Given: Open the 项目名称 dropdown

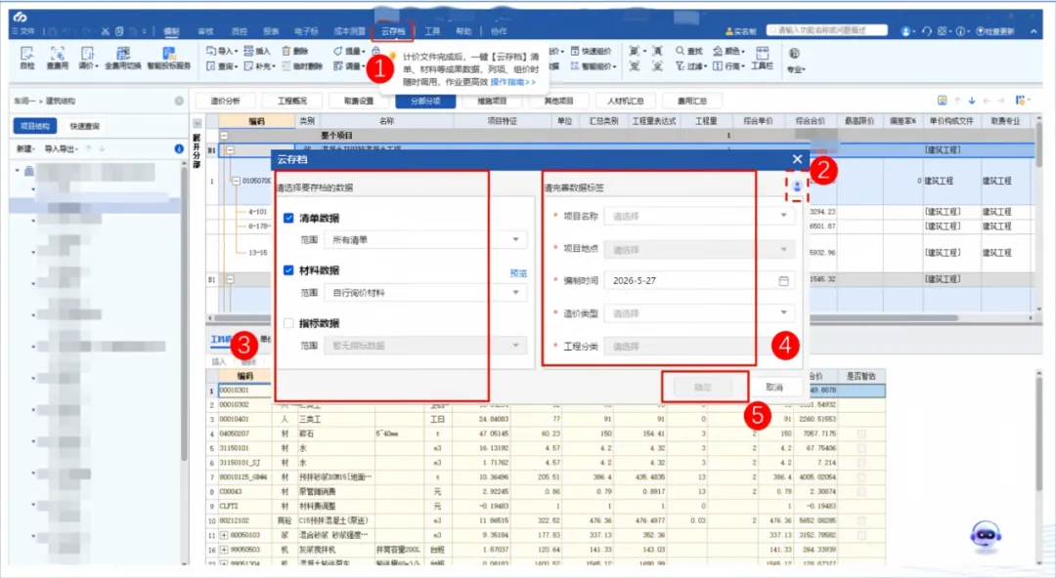Looking at the screenshot, I should coord(699,216).
